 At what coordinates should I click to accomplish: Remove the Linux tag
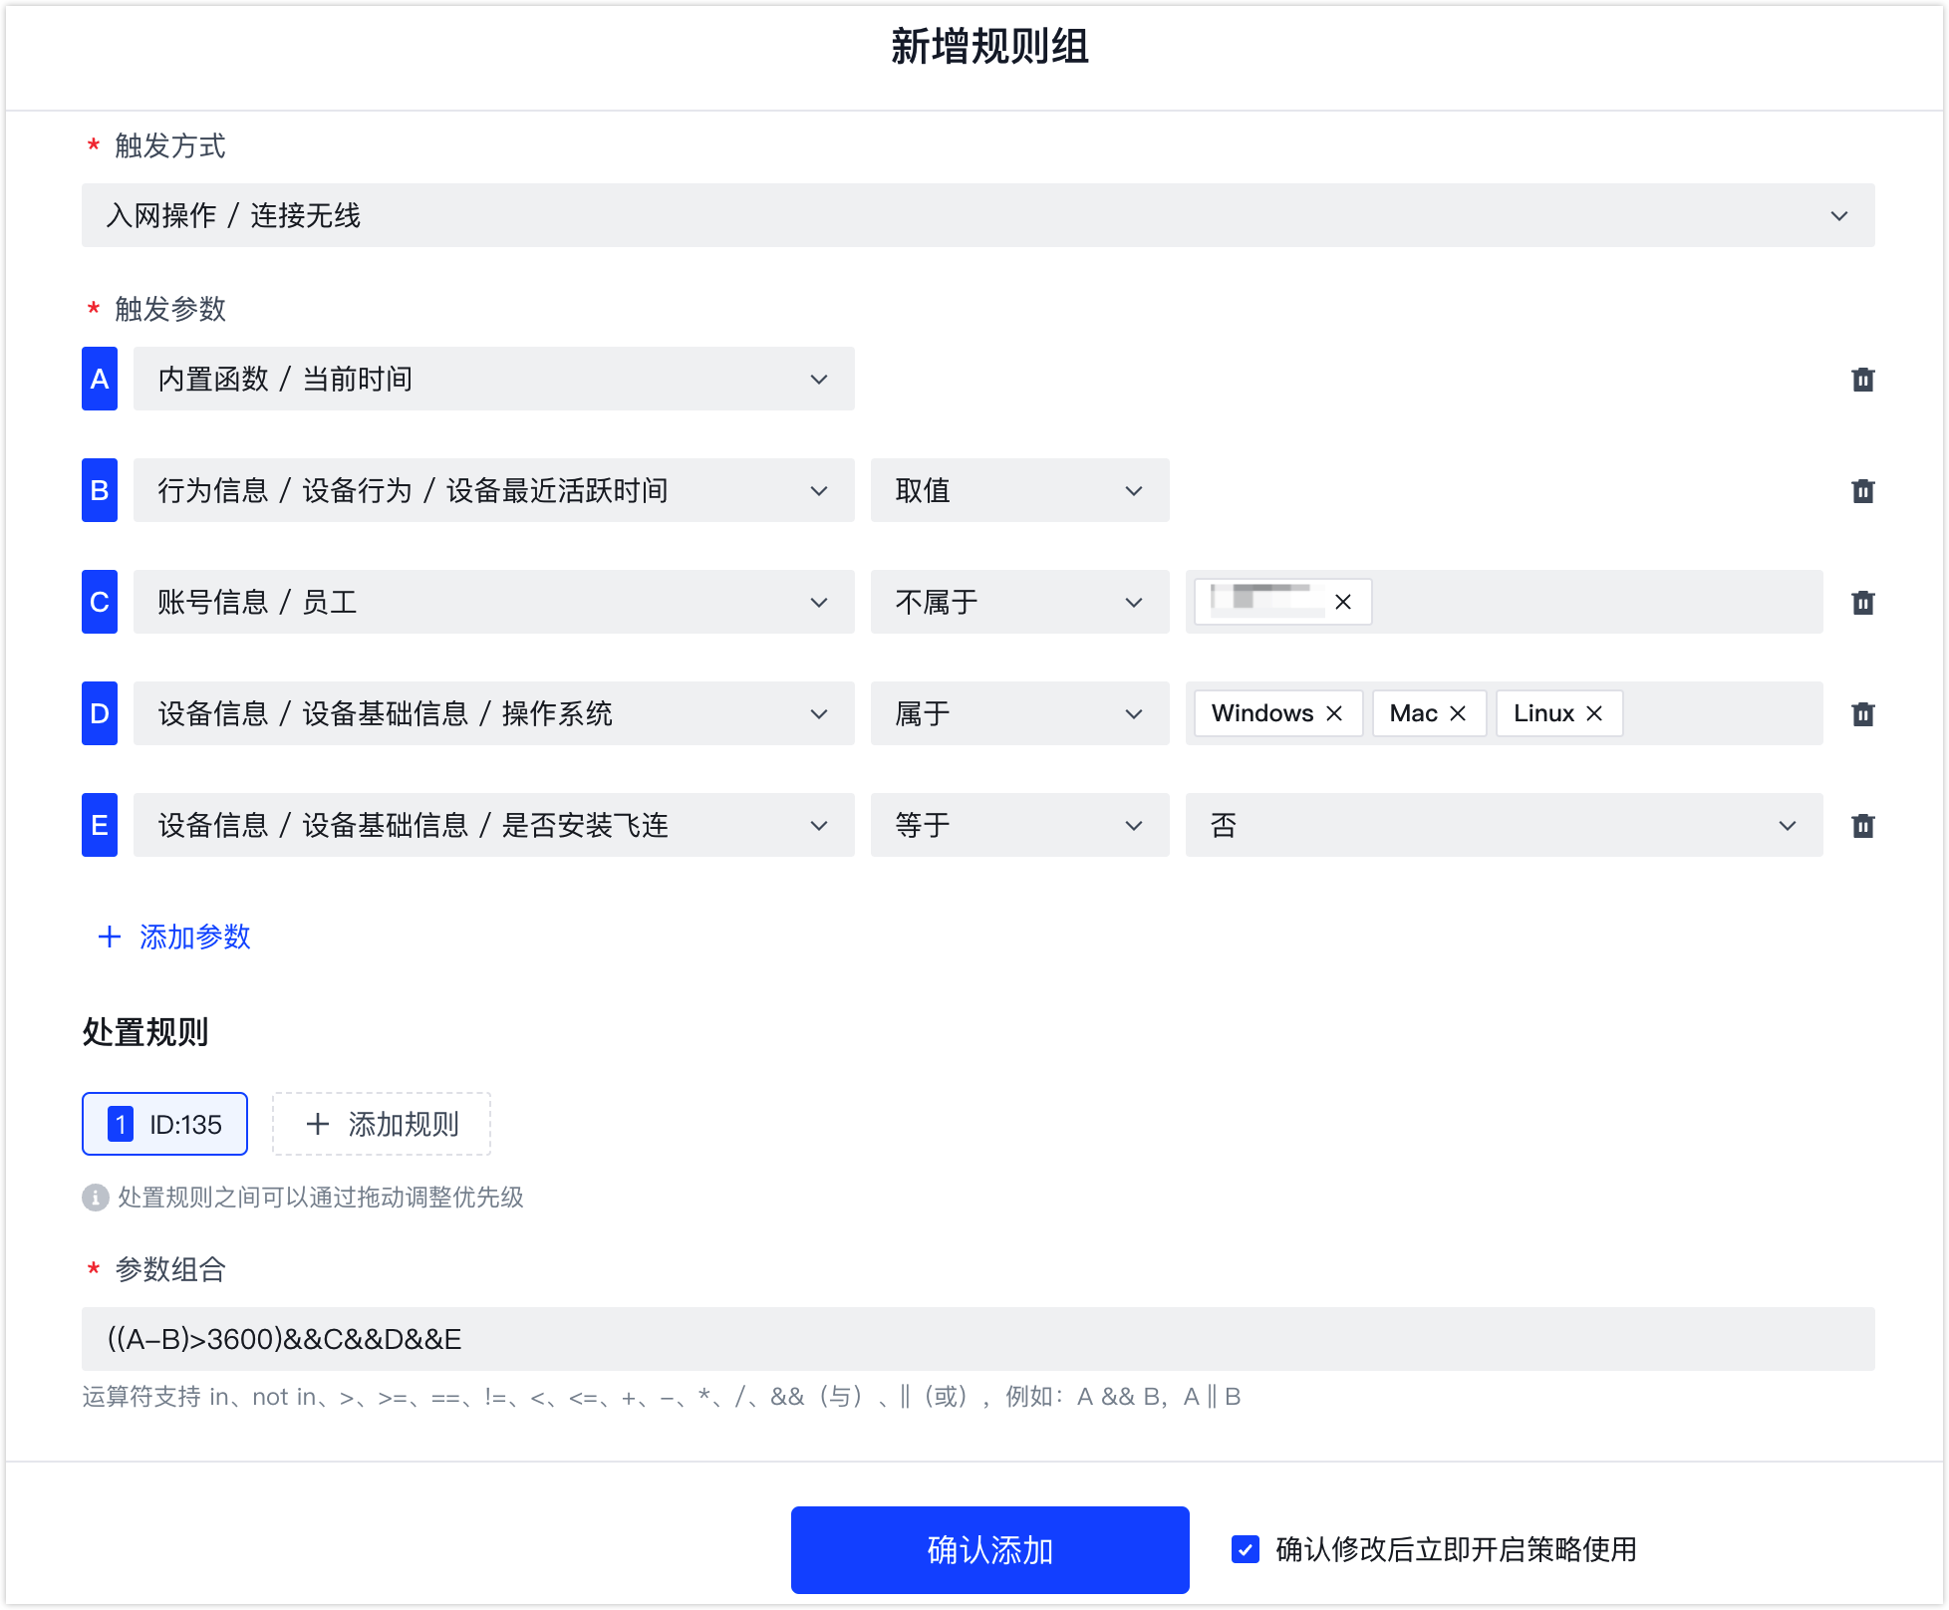click(1594, 713)
